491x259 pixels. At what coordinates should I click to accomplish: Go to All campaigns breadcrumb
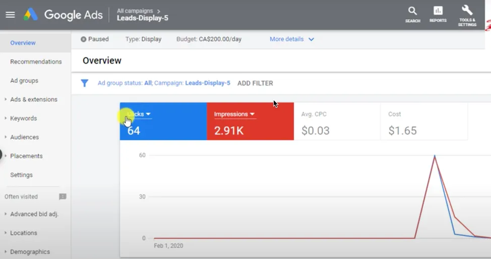(135, 11)
